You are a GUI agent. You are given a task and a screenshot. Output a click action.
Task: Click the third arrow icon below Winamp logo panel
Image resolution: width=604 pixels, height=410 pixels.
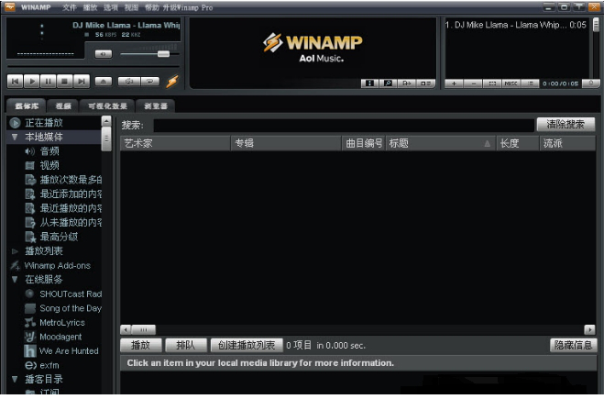point(407,83)
